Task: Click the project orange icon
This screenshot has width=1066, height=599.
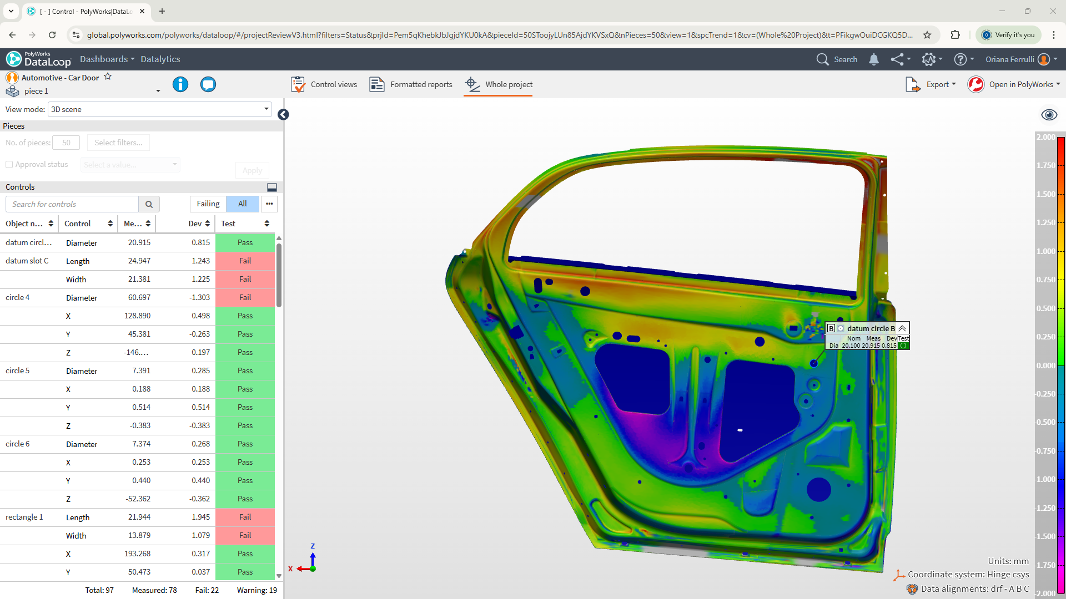Action: pos(12,78)
